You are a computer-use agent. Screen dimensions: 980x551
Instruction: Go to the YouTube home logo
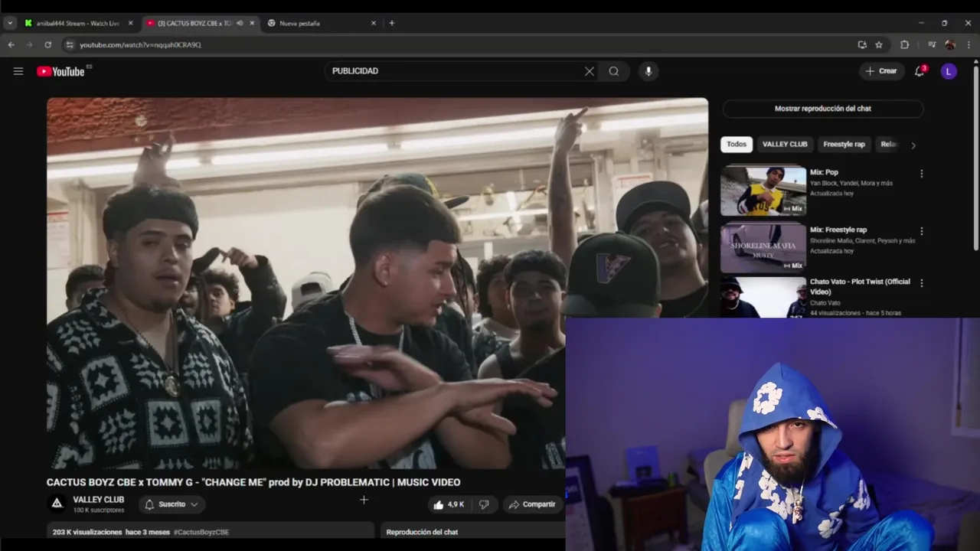[60, 71]
